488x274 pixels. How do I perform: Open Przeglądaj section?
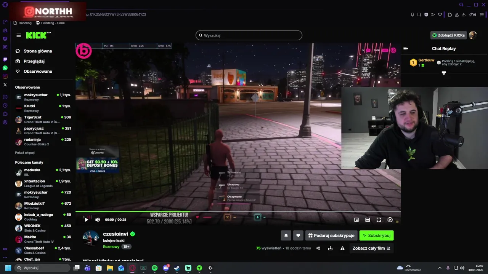30,61
